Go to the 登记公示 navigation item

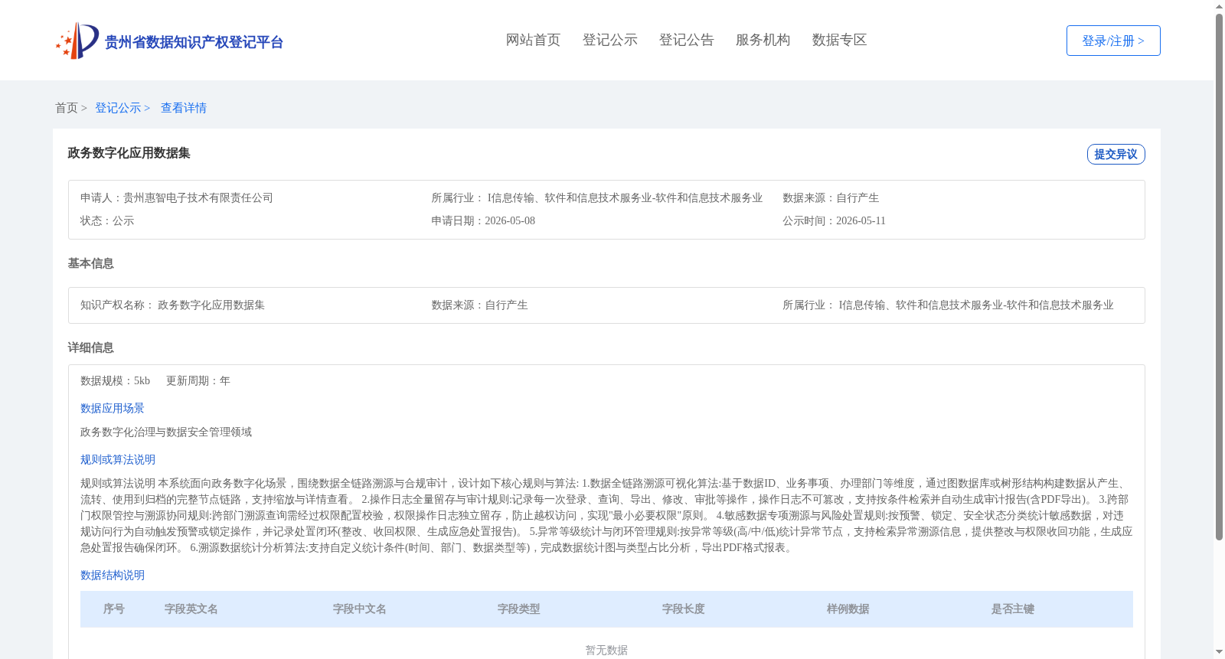point(609,40)
